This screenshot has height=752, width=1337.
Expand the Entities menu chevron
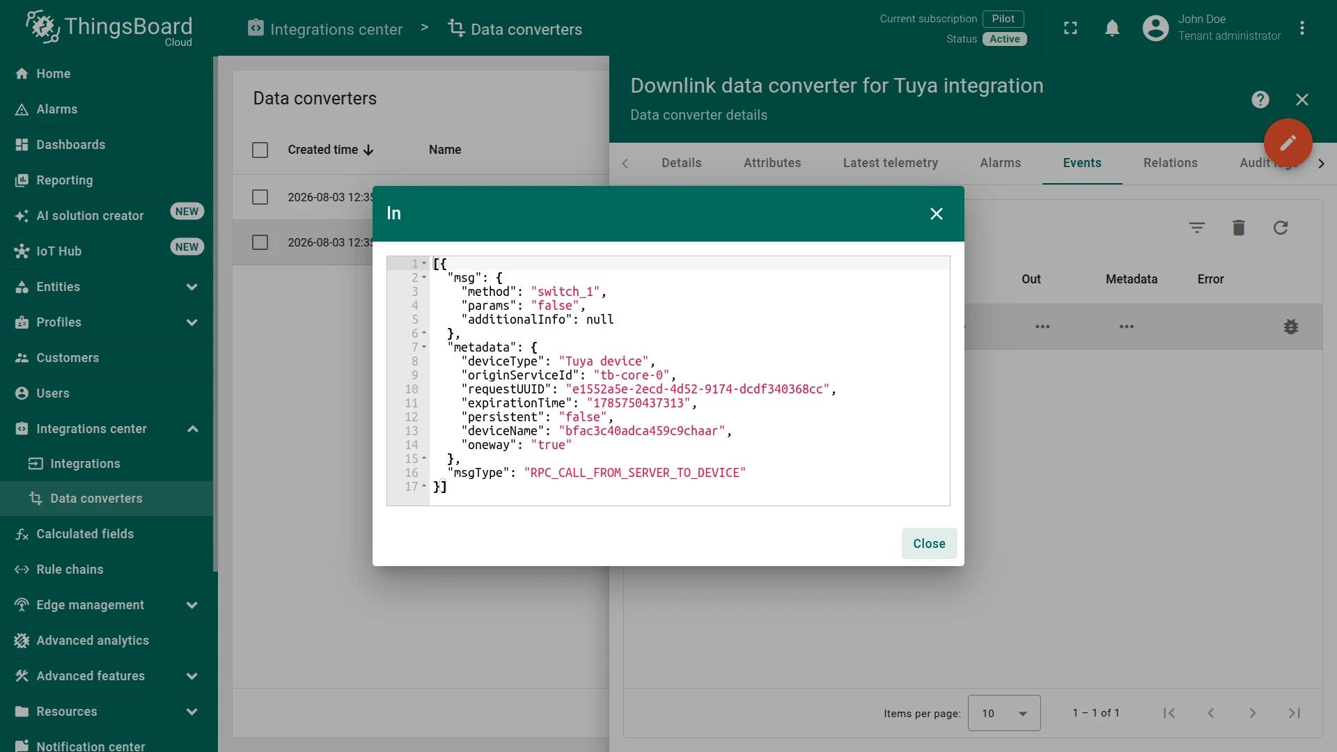coord(192,287)
